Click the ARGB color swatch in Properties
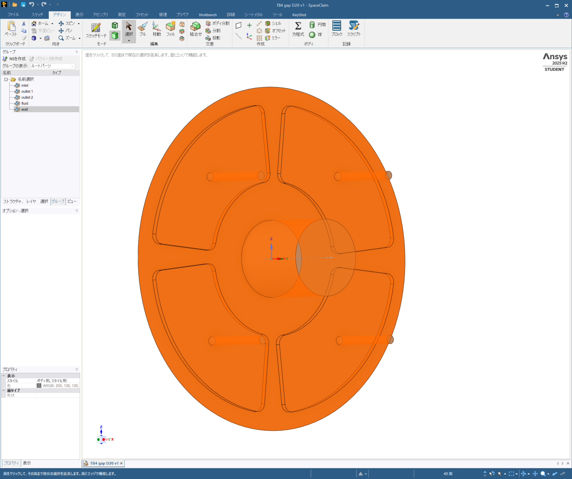 click(x=39, y=386)
